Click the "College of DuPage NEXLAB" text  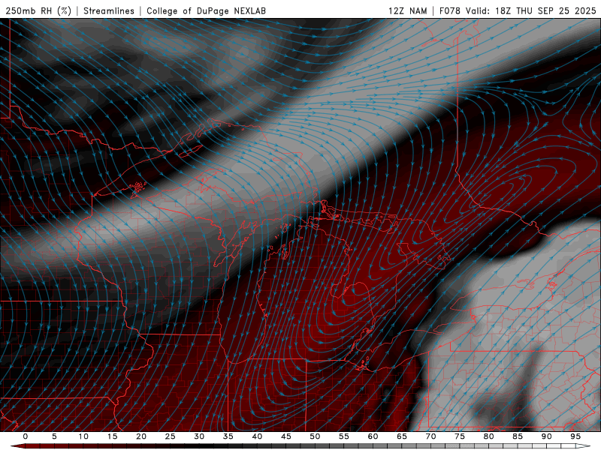tap(206, 10)
